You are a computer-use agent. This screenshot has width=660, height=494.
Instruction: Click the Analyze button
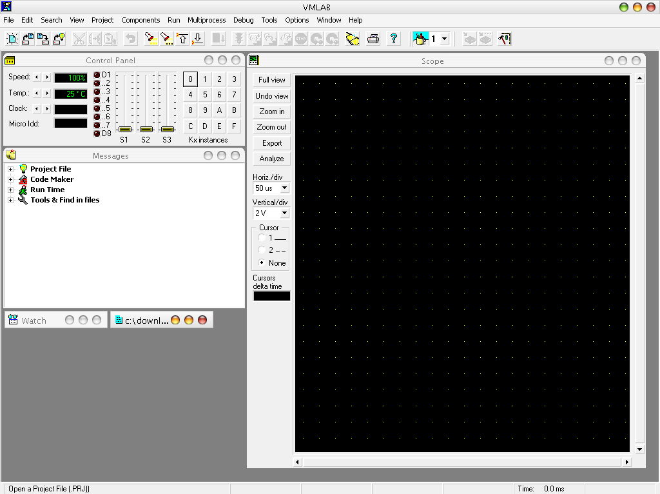click(271, 159)
